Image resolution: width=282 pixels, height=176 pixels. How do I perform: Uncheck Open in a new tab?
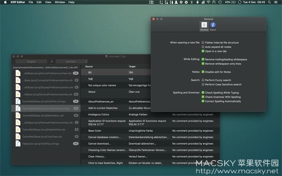(x=203, y=51)
